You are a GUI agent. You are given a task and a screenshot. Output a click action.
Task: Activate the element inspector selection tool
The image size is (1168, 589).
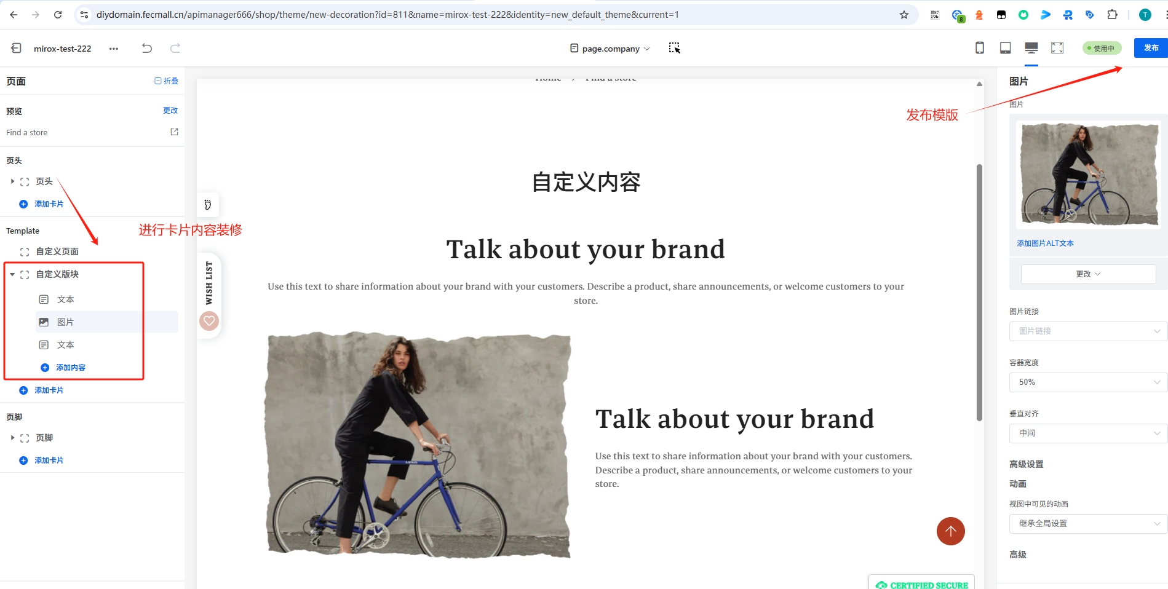674,48
